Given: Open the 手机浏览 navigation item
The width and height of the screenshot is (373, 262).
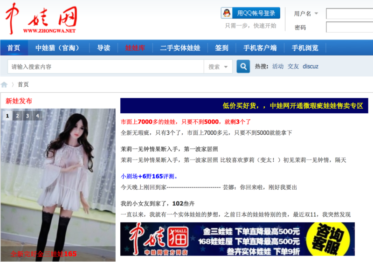Looking at the screenshot, I should pyautogui.click(x=305, y=48).
